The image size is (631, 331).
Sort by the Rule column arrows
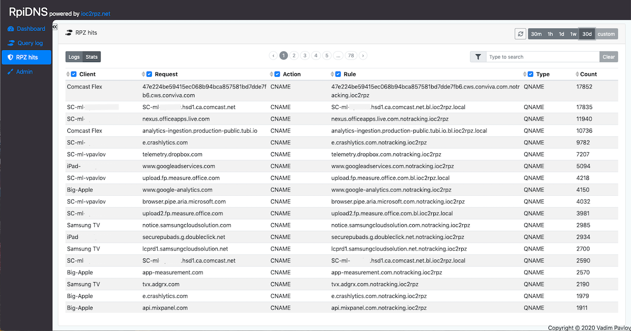(332, 74)
